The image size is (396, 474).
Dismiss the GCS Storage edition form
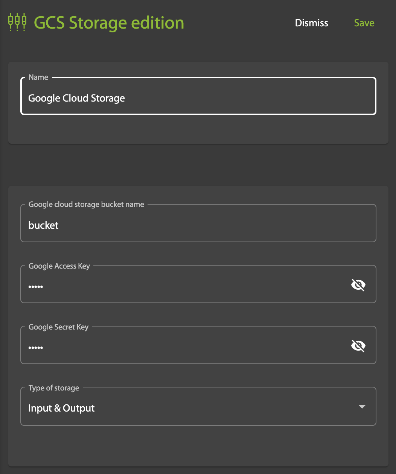click(311, 23)
